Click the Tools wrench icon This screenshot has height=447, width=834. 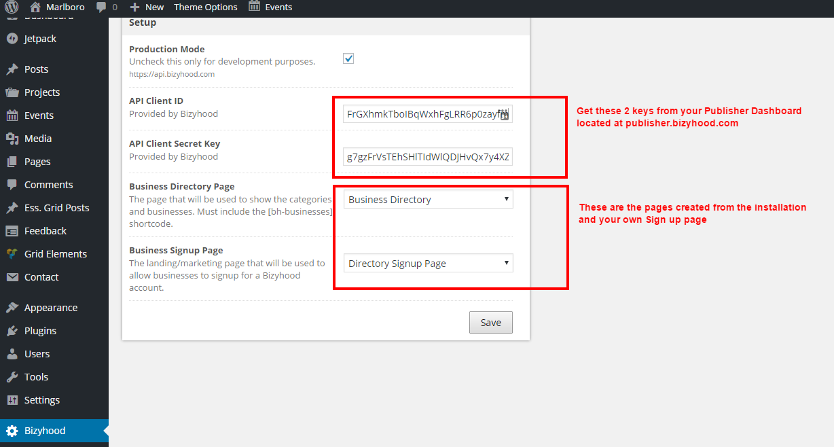click(12, 377)
